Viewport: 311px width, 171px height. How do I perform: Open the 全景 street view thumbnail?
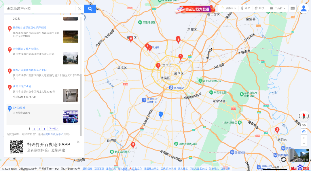coord(299,155)
